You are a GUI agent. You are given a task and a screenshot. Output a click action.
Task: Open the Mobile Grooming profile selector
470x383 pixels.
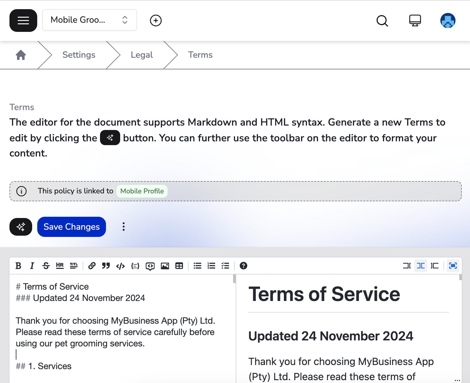coord(89,20)
